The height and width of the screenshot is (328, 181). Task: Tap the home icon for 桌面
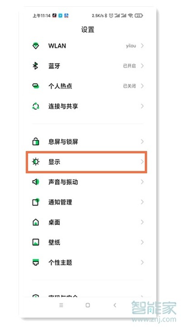(x=36, y=222)
